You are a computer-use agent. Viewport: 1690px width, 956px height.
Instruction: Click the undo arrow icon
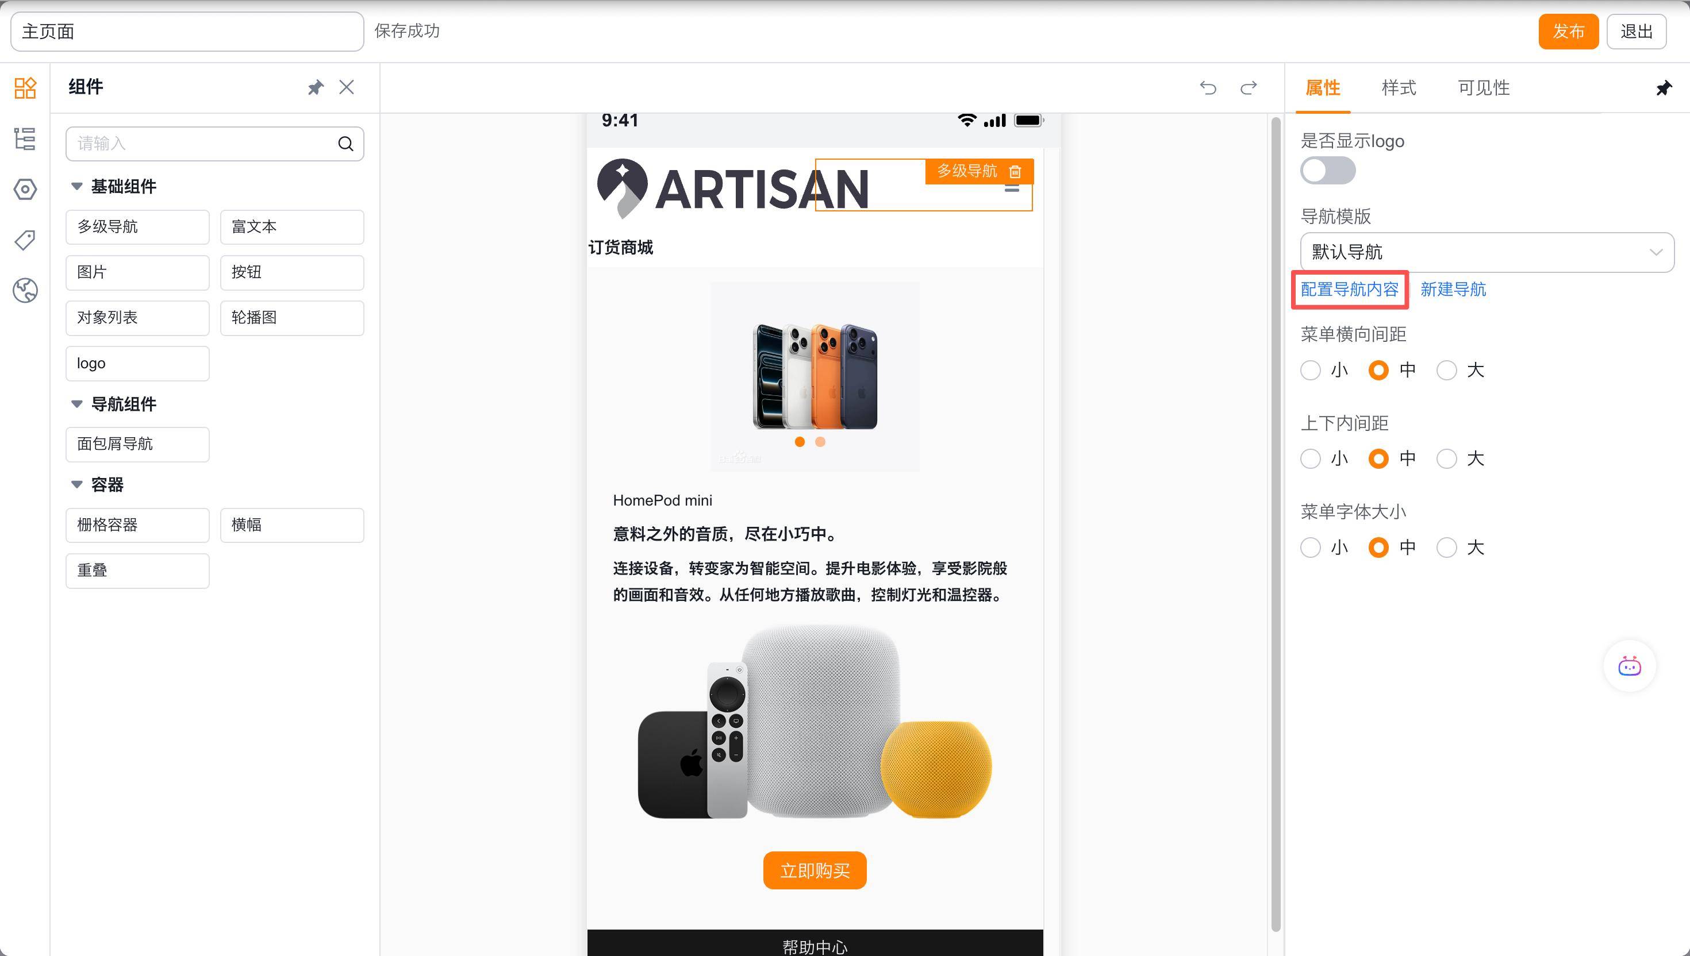(x=1208, y=87)
